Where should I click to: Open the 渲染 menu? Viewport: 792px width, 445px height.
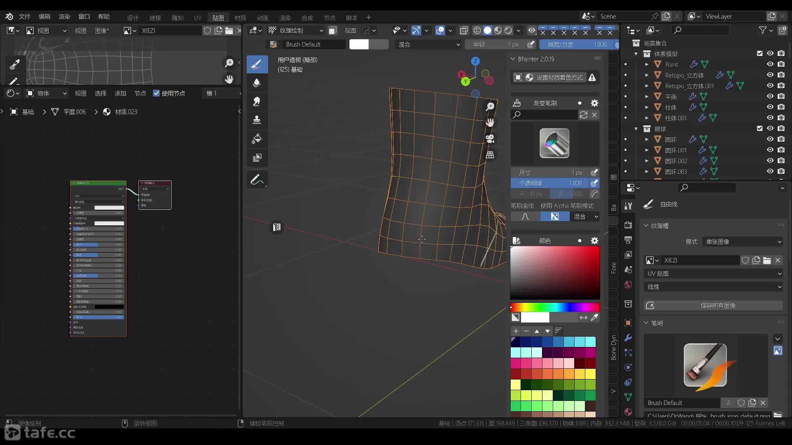coord(64,16)
